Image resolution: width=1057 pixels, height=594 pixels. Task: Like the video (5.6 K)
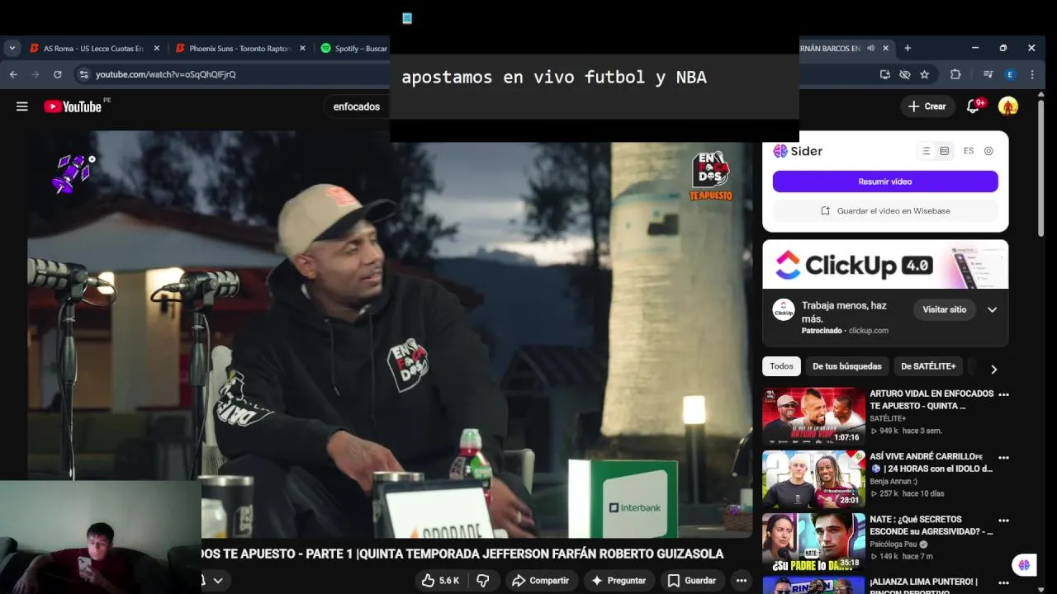coord(440,581)
